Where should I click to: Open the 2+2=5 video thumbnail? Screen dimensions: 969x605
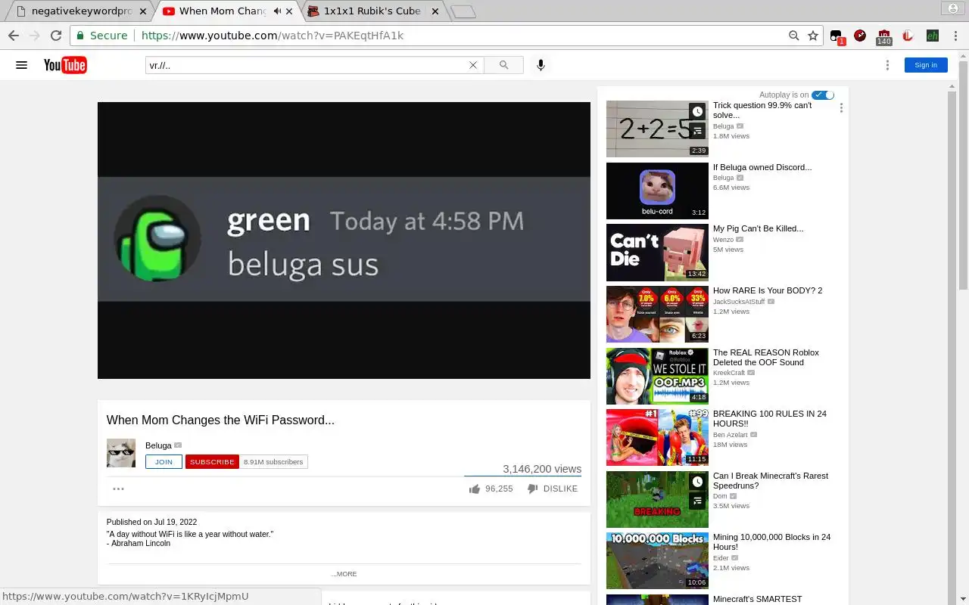pyautogui.click(x=657, y=129)
